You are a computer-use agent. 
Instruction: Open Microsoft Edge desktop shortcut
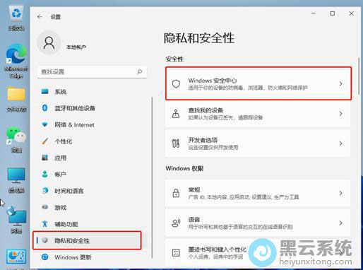[x=16, y=61]
